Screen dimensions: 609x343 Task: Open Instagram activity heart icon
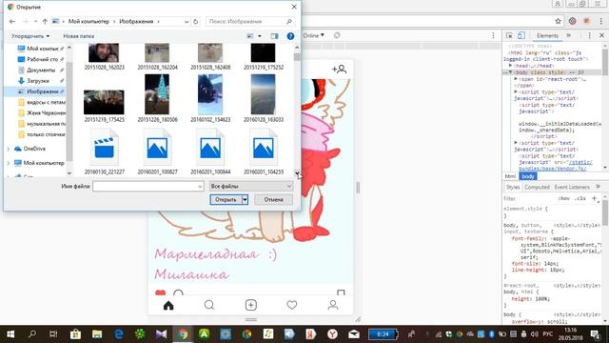[292, 305]
